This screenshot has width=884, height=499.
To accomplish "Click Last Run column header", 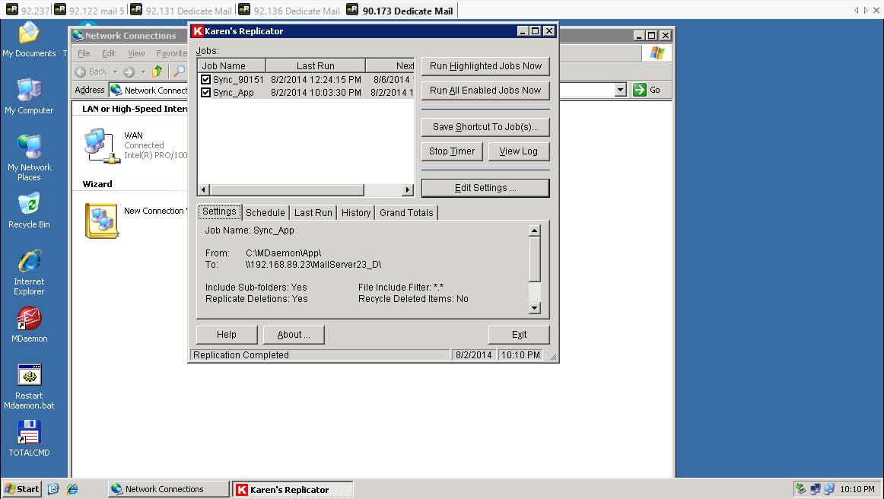I will point(316,65).
